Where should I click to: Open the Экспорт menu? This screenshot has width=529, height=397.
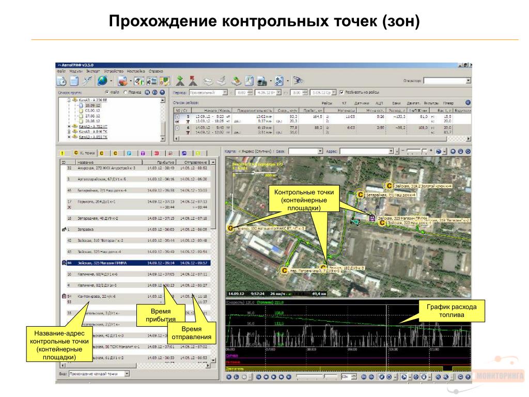pyautogui.click(x=93, y=71)
